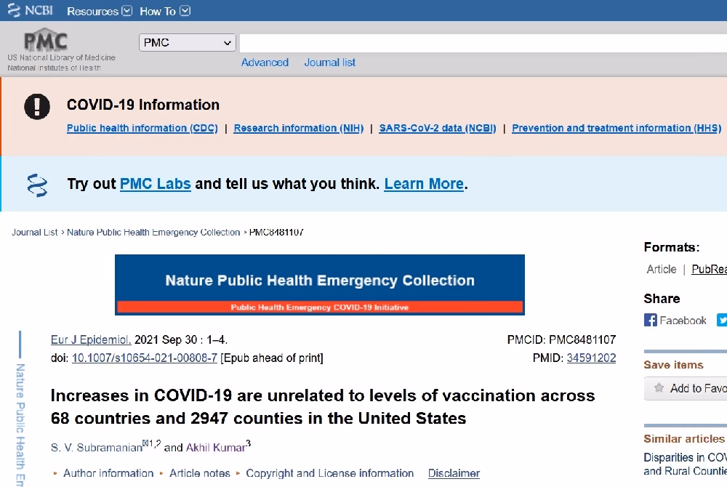Open PMID 34591202 link

pyautogui.click(x=591, y=358)
